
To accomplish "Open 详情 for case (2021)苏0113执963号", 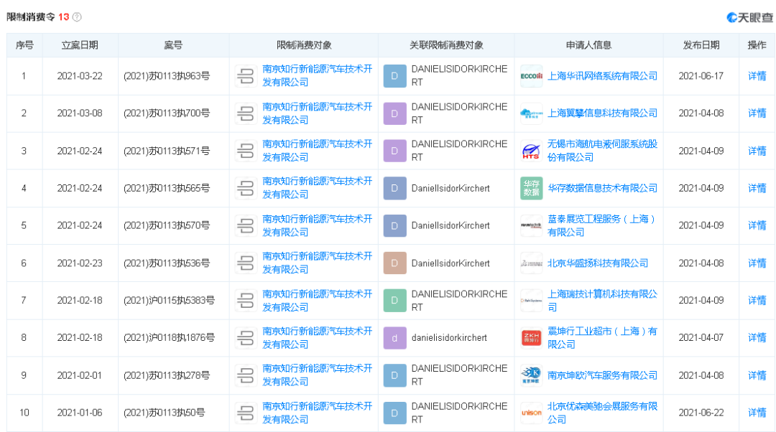I will tap(757, 76).
